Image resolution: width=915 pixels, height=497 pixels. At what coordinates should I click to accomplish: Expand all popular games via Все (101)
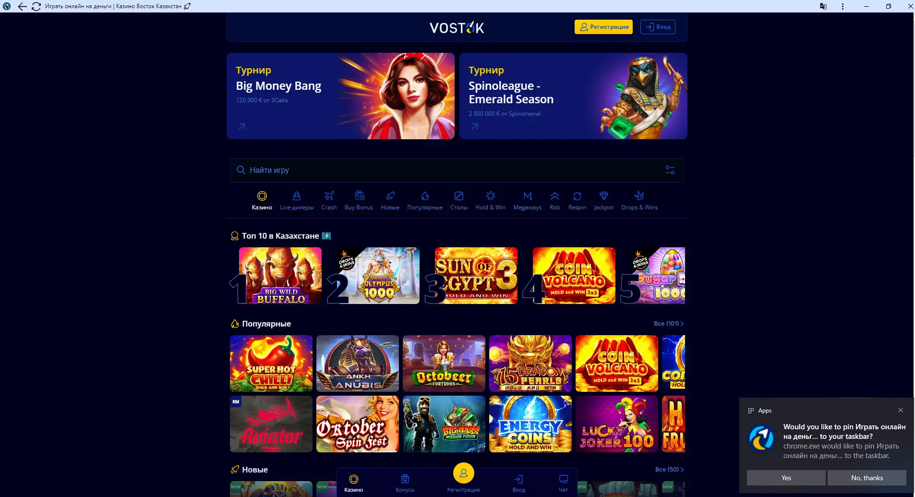point(669,323)
